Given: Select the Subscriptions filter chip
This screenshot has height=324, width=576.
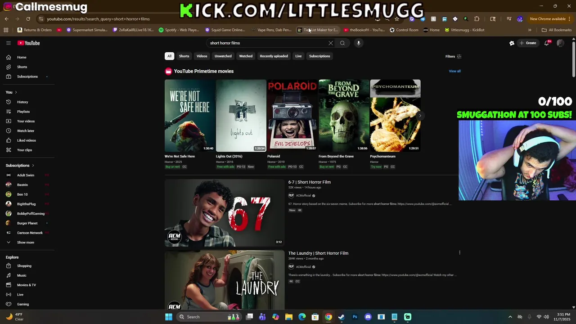Looking at the screenshot, I should click(319, 56).
